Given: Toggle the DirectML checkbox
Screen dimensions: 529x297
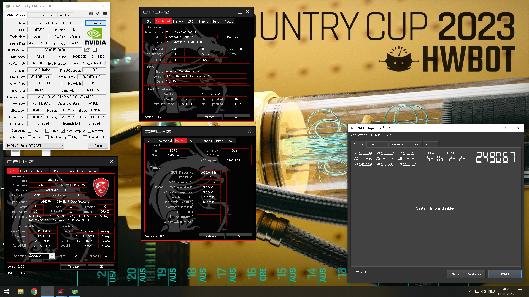Looking at the screenshot, I should (x=89, y=131).
